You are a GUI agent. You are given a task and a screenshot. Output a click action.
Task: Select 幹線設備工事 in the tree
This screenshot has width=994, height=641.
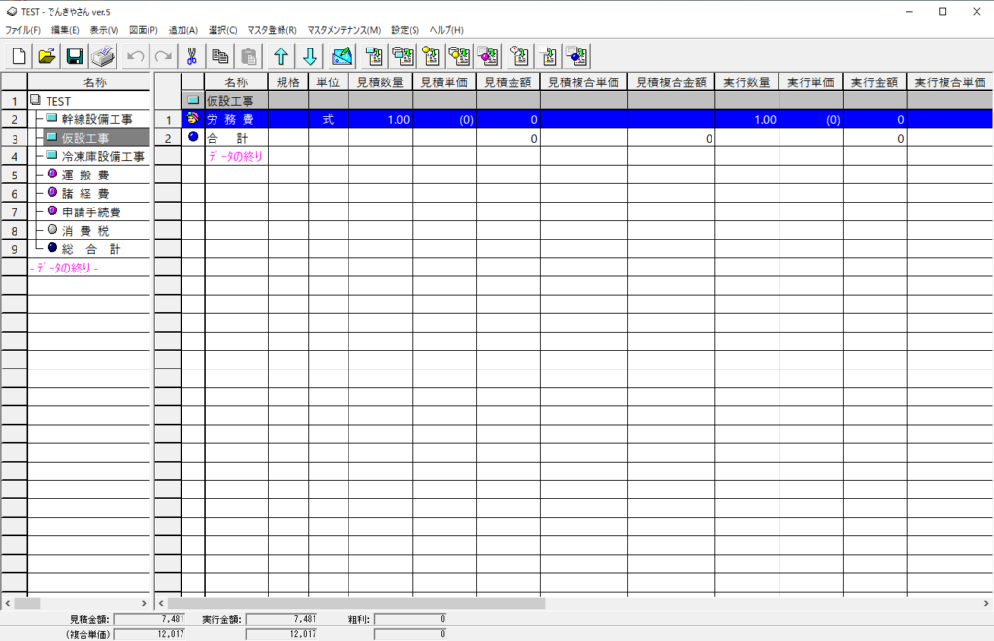point(97,119)
